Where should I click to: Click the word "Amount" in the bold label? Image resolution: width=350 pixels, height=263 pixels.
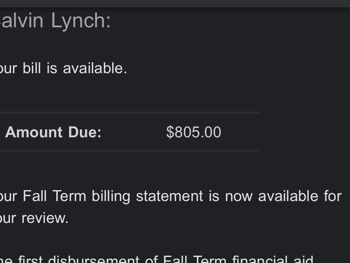[x=34, y=132]
